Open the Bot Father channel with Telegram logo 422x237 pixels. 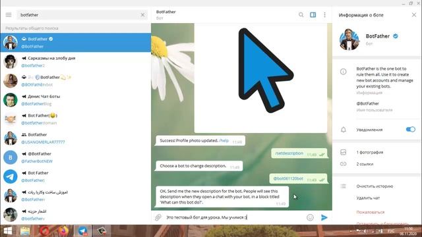pyautogui.click(x=76, y=176)
